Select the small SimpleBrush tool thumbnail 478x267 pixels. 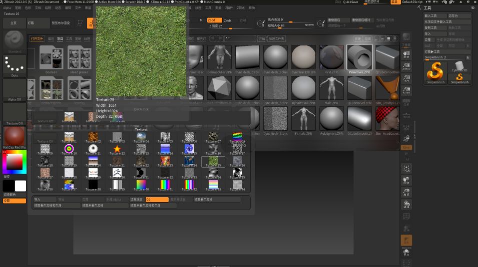point(459,78)
